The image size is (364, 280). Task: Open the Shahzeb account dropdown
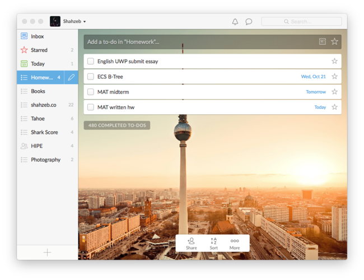click(68, 21)
